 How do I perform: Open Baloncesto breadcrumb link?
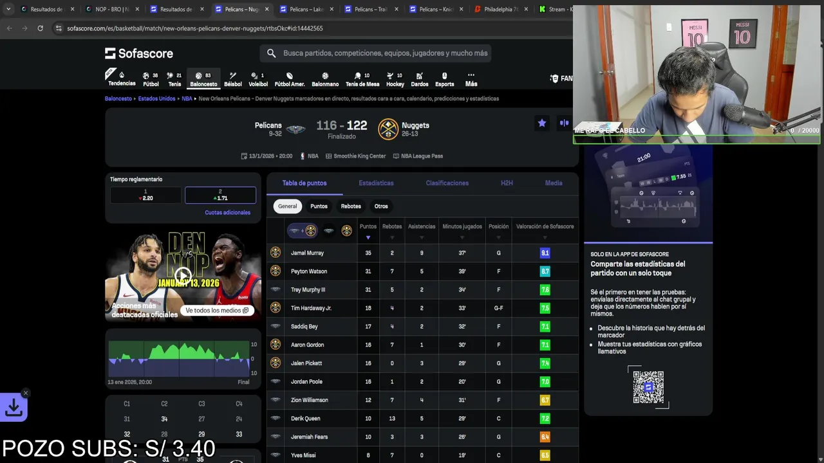pyautogui.click(x=118, y=99)
